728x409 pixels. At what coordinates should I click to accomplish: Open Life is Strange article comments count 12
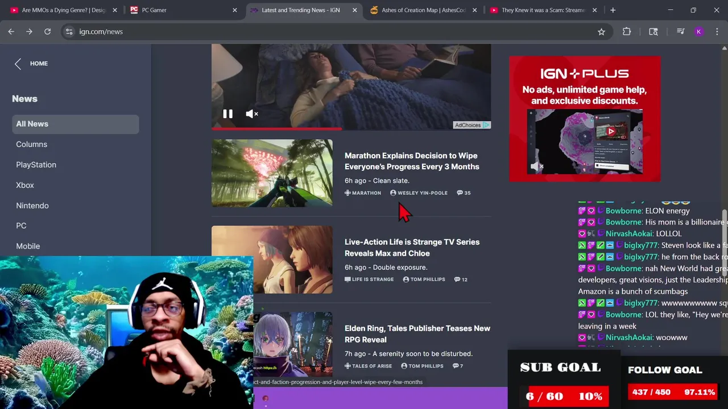462,279
